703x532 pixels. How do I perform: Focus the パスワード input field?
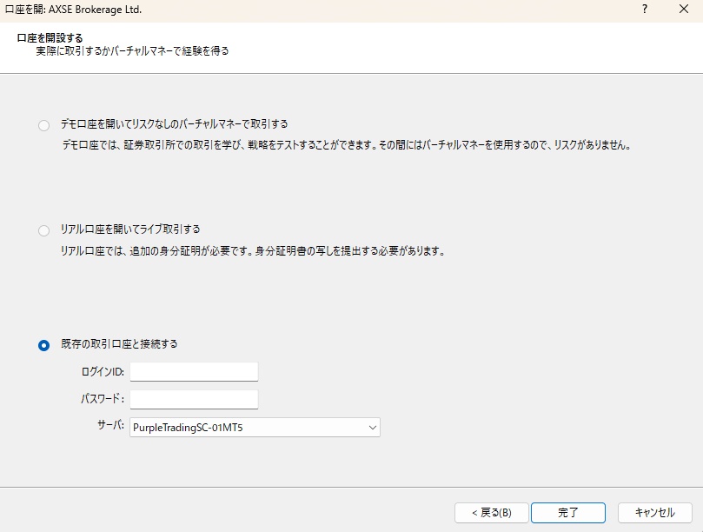[194, 399]
